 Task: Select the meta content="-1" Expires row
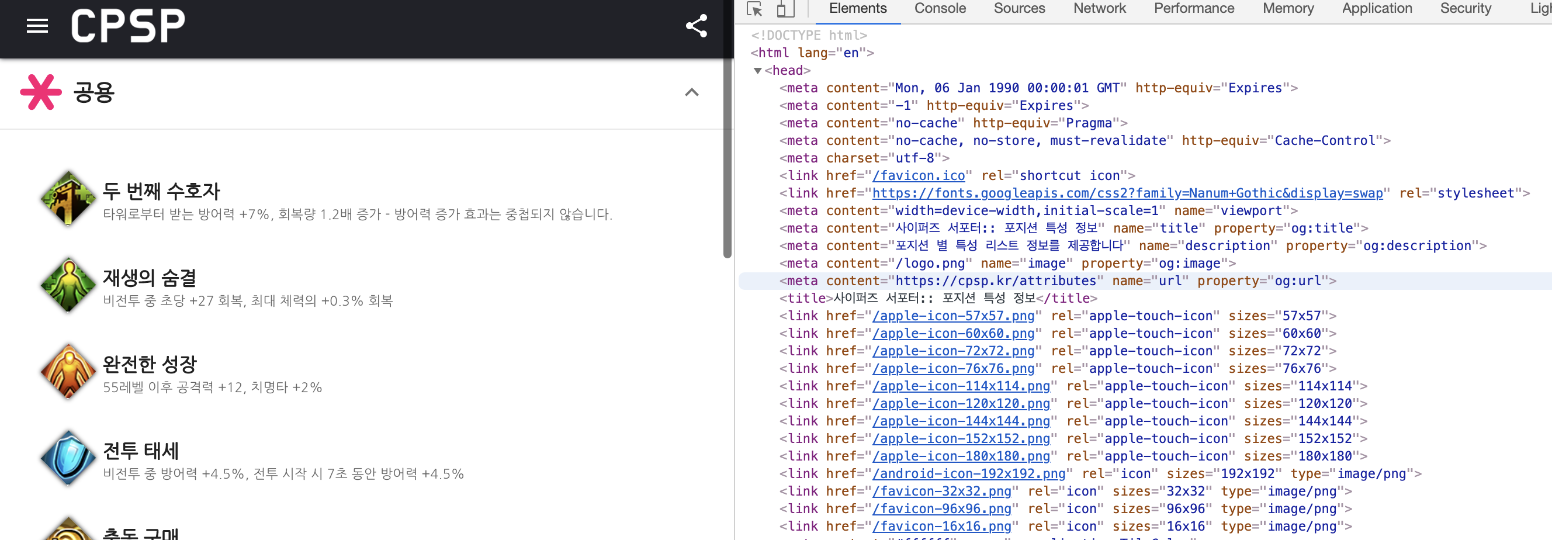[x=934, y=106]
